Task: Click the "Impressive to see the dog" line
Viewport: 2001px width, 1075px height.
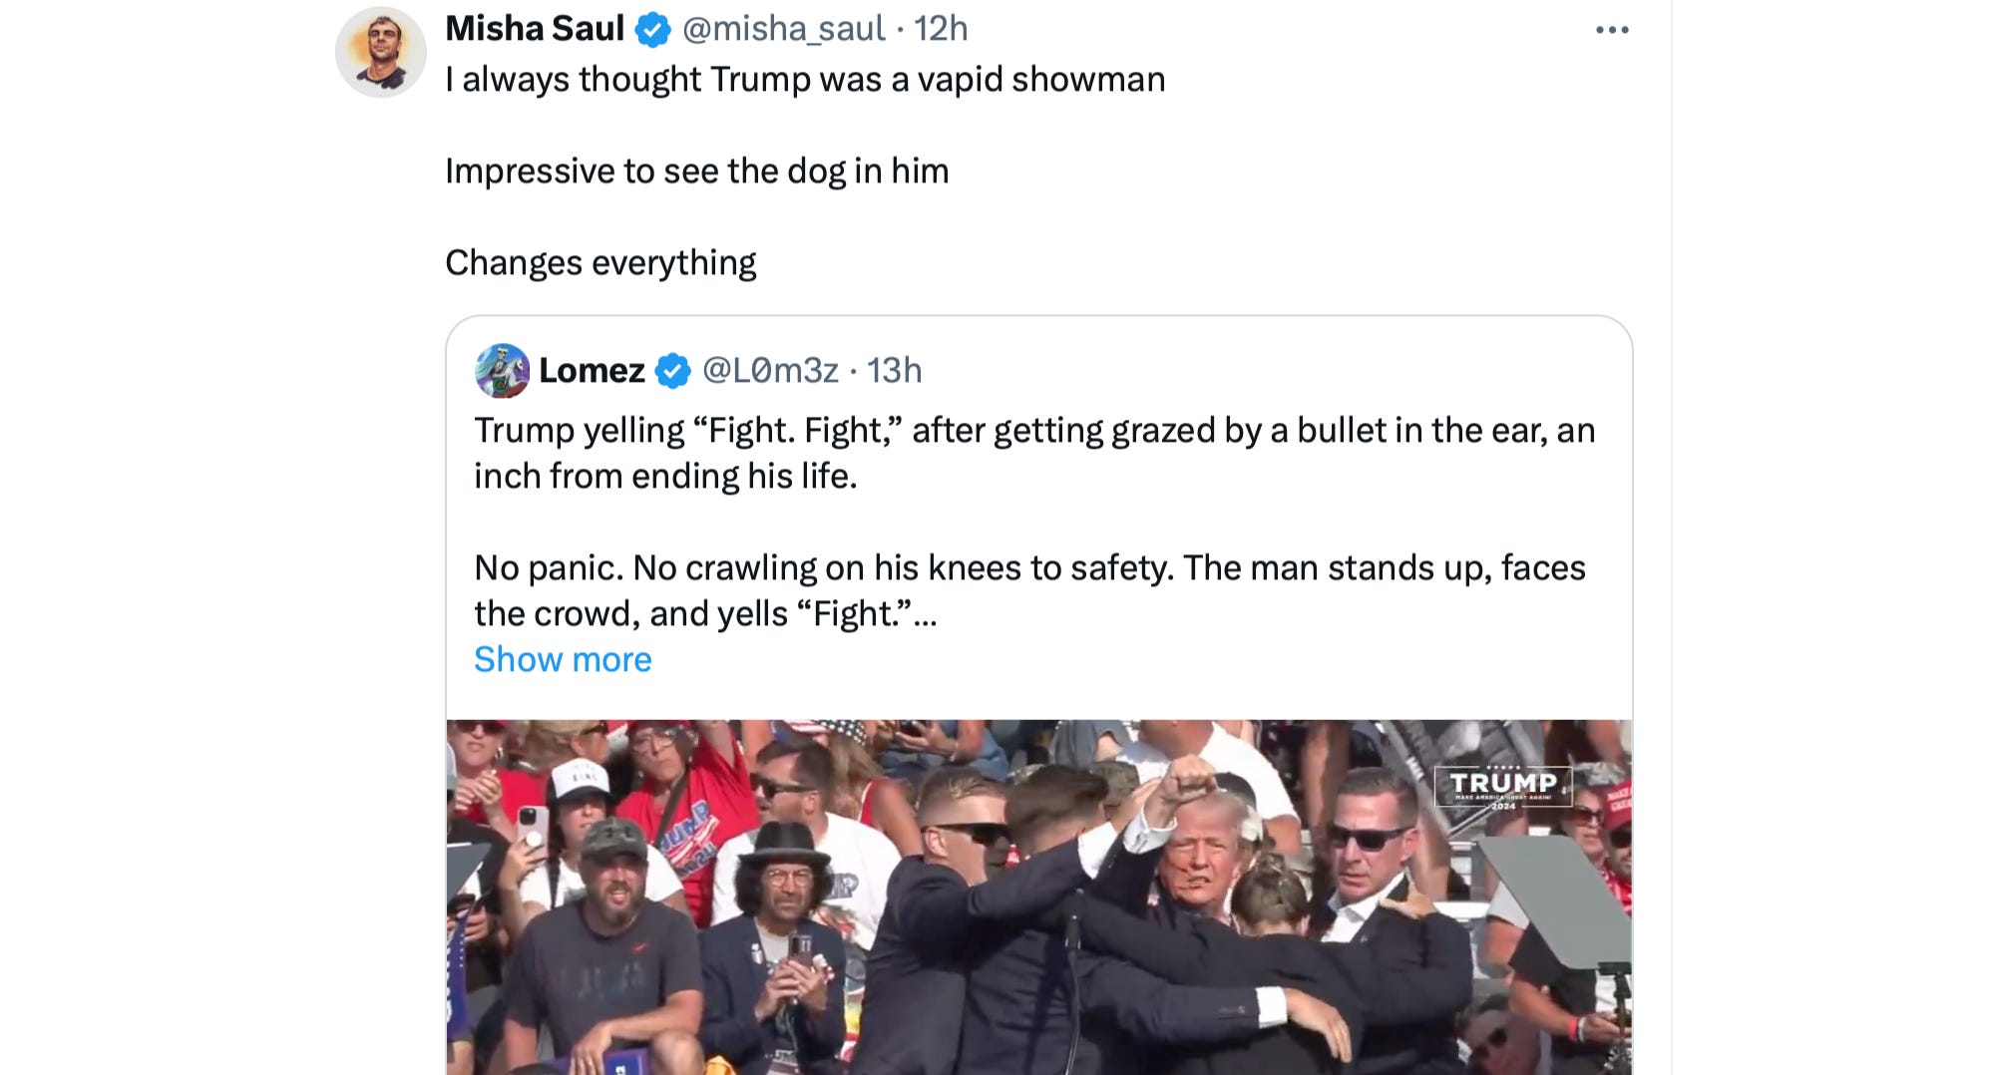Action: point(696,172)
